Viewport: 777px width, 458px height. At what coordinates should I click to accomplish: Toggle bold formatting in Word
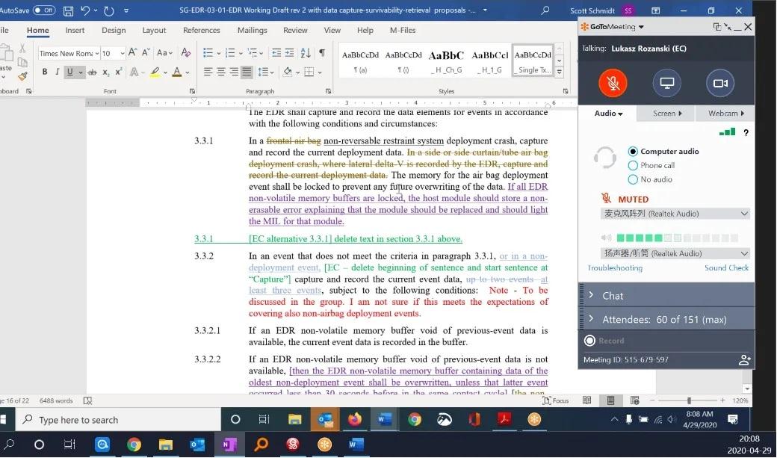pyautogui.click(x=45, y=72)
